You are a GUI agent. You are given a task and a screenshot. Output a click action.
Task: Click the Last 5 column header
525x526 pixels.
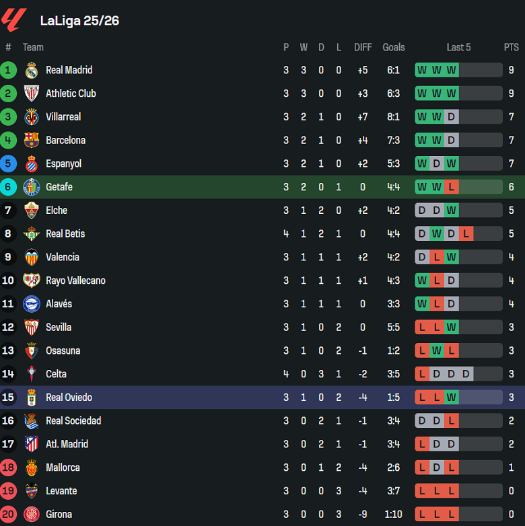click(x=458, y=47)
